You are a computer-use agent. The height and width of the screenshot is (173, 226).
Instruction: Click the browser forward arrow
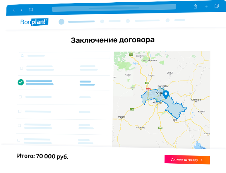[22, 10]
